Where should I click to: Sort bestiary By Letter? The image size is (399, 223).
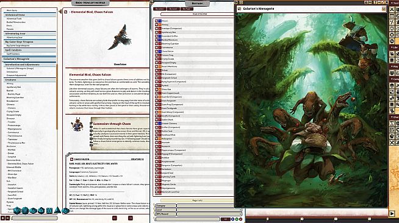[160, 9]
